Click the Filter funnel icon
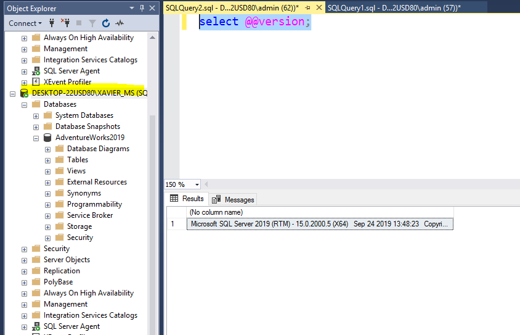The width and height of the screenshot is (520, 335). [x=92, y=23]
